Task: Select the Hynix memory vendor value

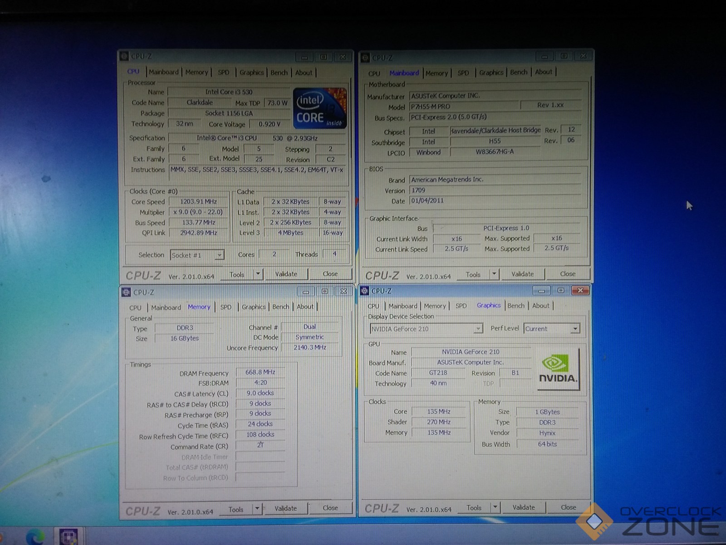Action: [547, 433]
